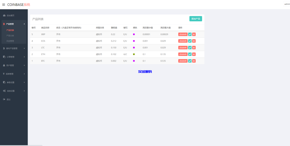Delete the ETH product with trash icon
The height and width of the screenshot is (146, 290).
[194, 54]
